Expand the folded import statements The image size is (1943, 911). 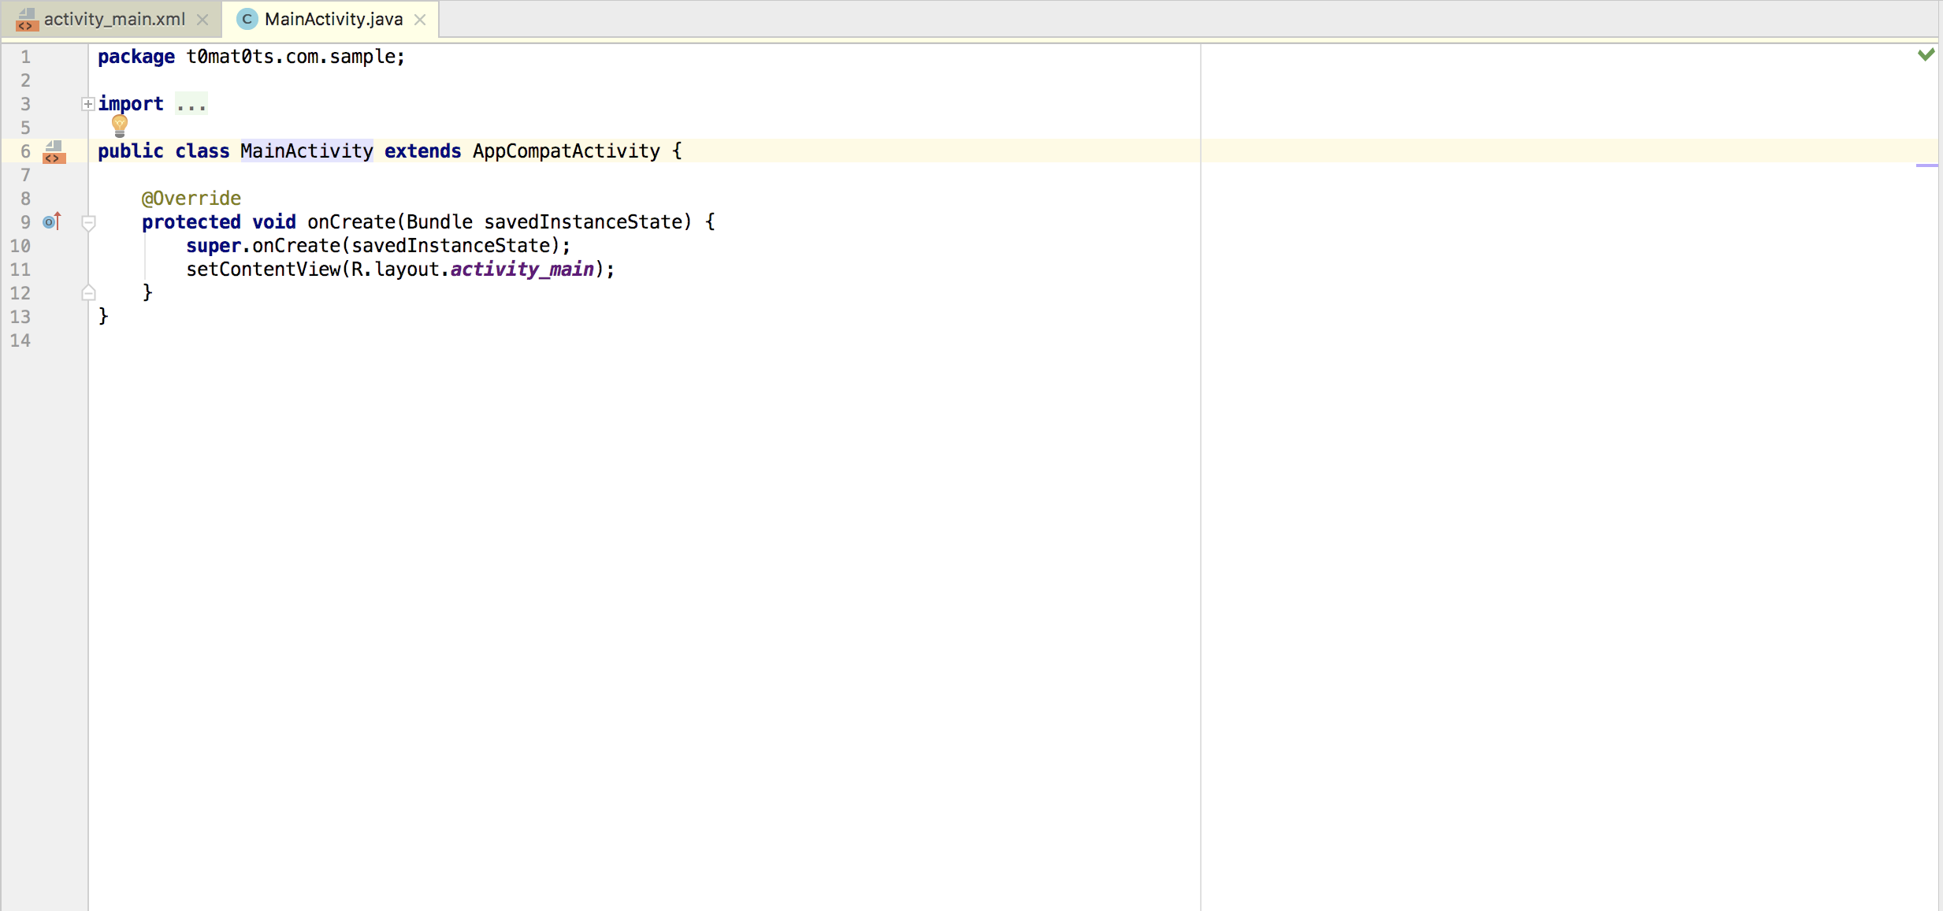88,104
